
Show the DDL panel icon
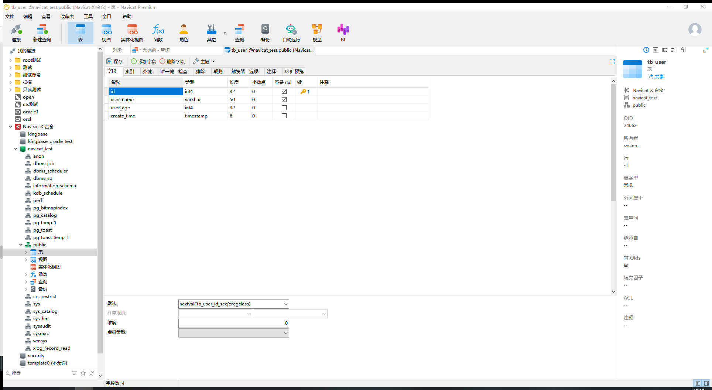(x=655, y=50)
